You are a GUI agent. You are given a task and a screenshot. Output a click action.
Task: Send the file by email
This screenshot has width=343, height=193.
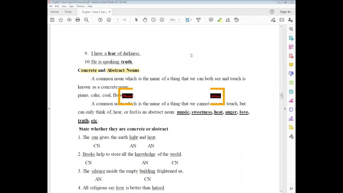(282, 20)
